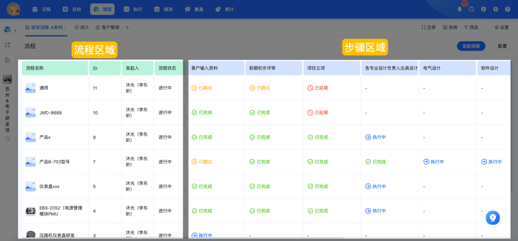Screen dimensions: 518x241
Task: Click the placeholder image thumbnail beside JMD-8688
Action: [x=31, y=113]
